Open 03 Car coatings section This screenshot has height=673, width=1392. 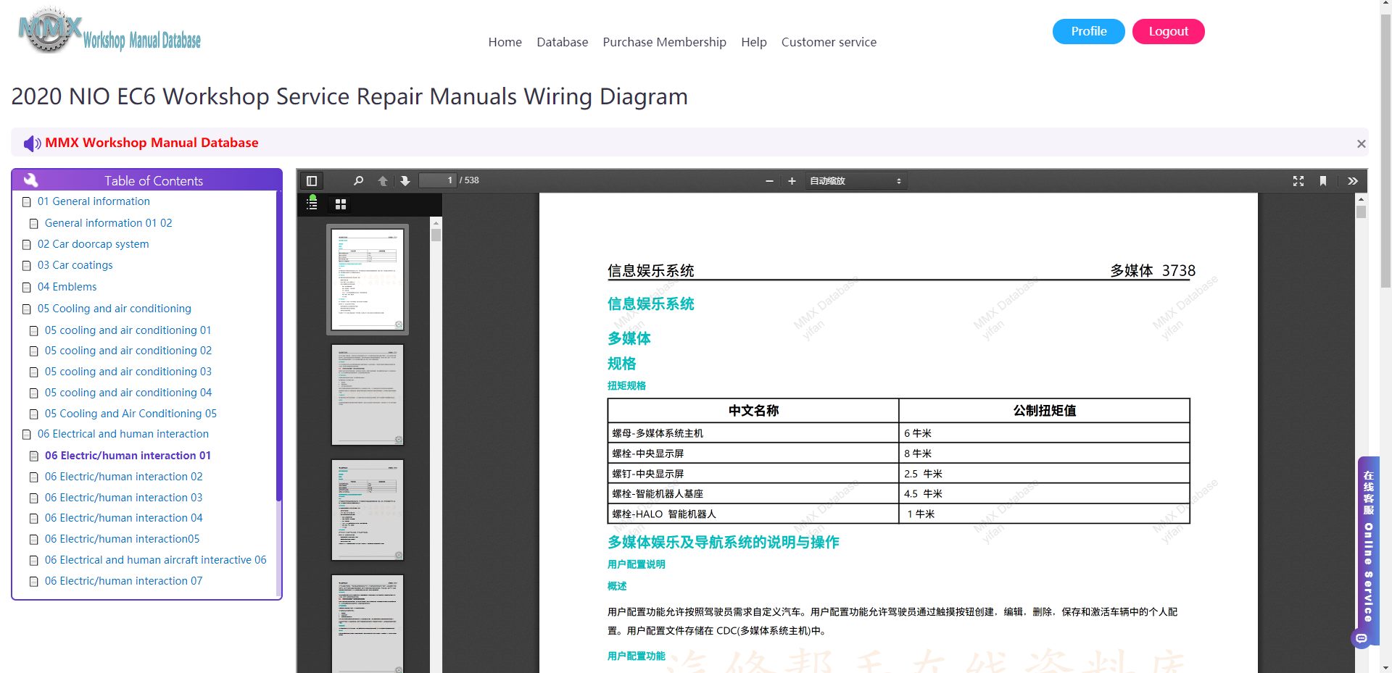[x=75, y=265]
